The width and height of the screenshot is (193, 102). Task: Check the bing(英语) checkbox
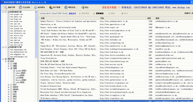coord(14,75)
